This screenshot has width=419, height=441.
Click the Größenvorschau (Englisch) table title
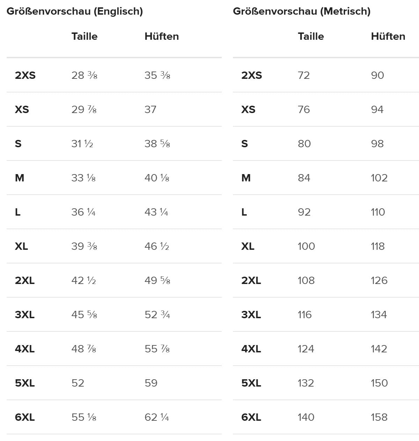pyautogui.click(x=75, y=12)
